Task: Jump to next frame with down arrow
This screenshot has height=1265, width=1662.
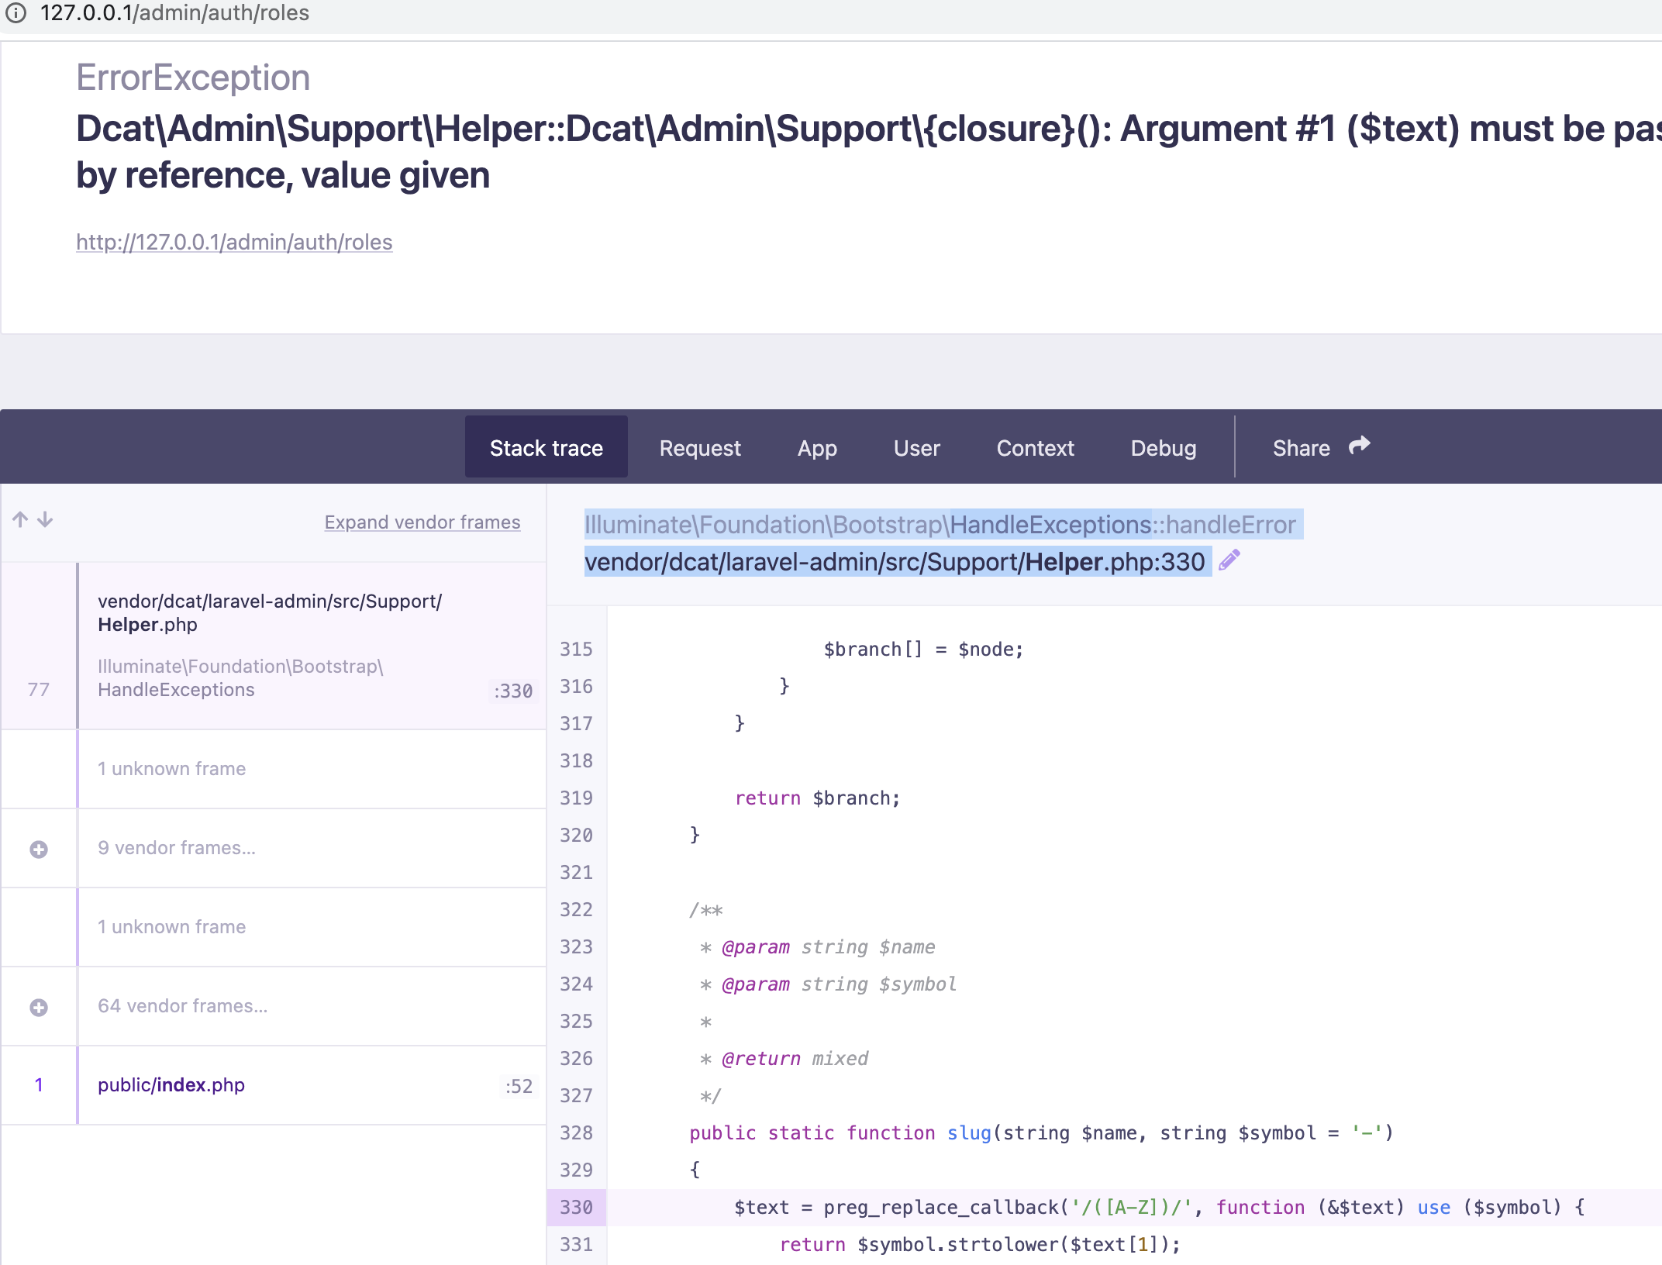Action: [x=46, y=521]
